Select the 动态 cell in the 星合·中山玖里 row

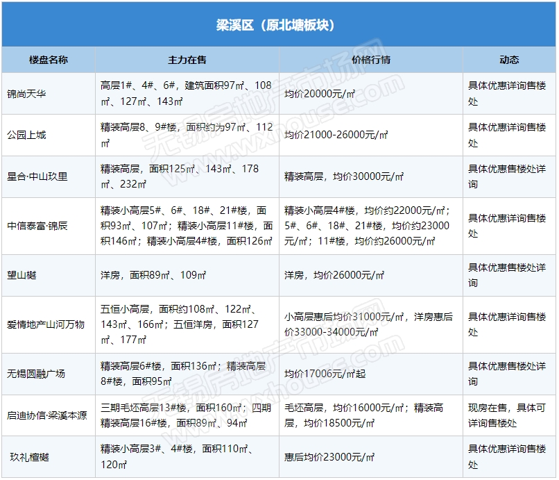[x=509, y=176]
